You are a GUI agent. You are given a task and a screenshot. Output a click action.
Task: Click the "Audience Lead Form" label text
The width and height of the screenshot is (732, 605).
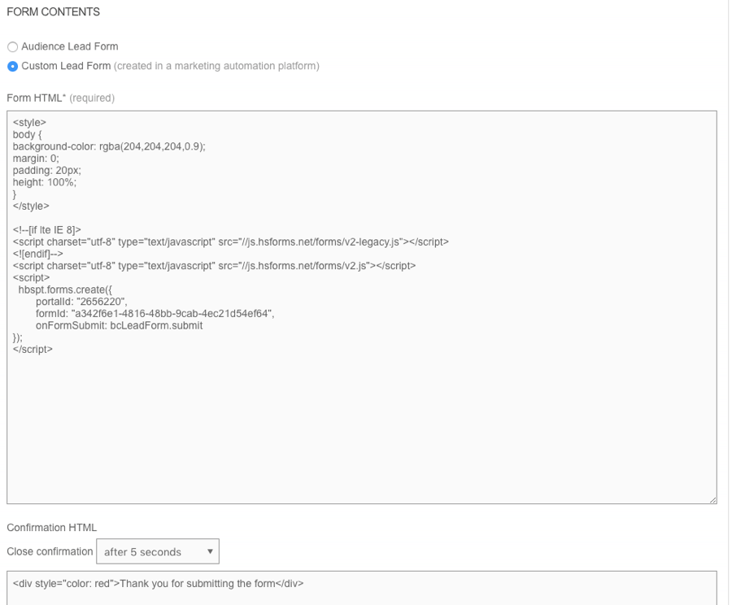(69, 47)
